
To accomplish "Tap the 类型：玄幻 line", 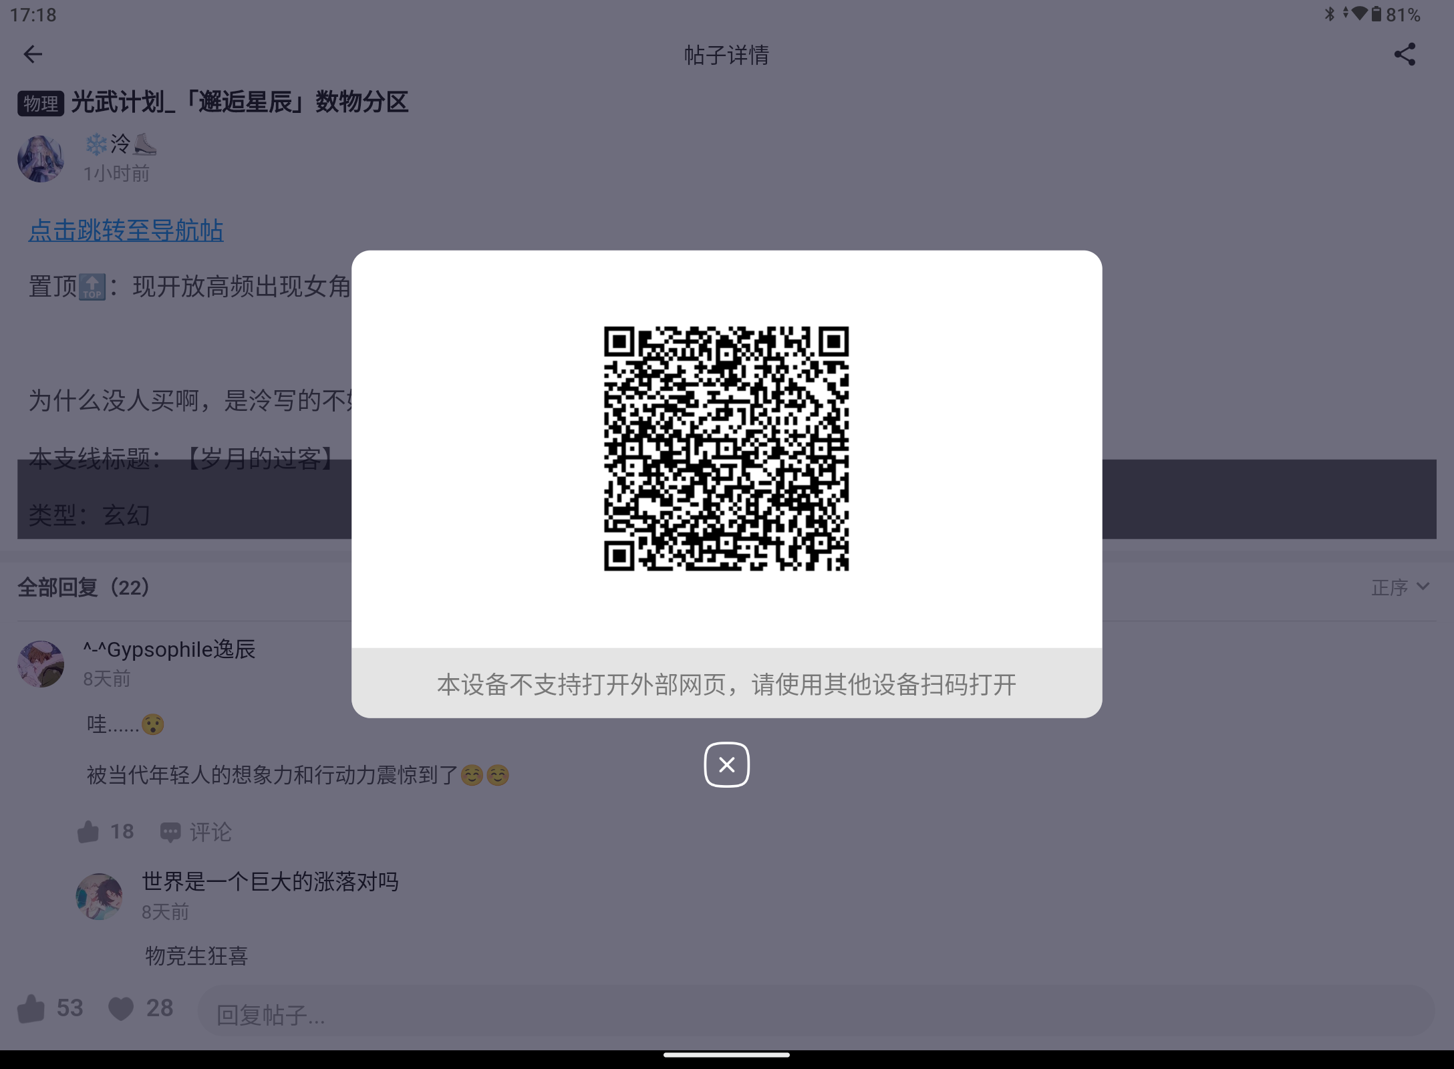I will [89, 515].
